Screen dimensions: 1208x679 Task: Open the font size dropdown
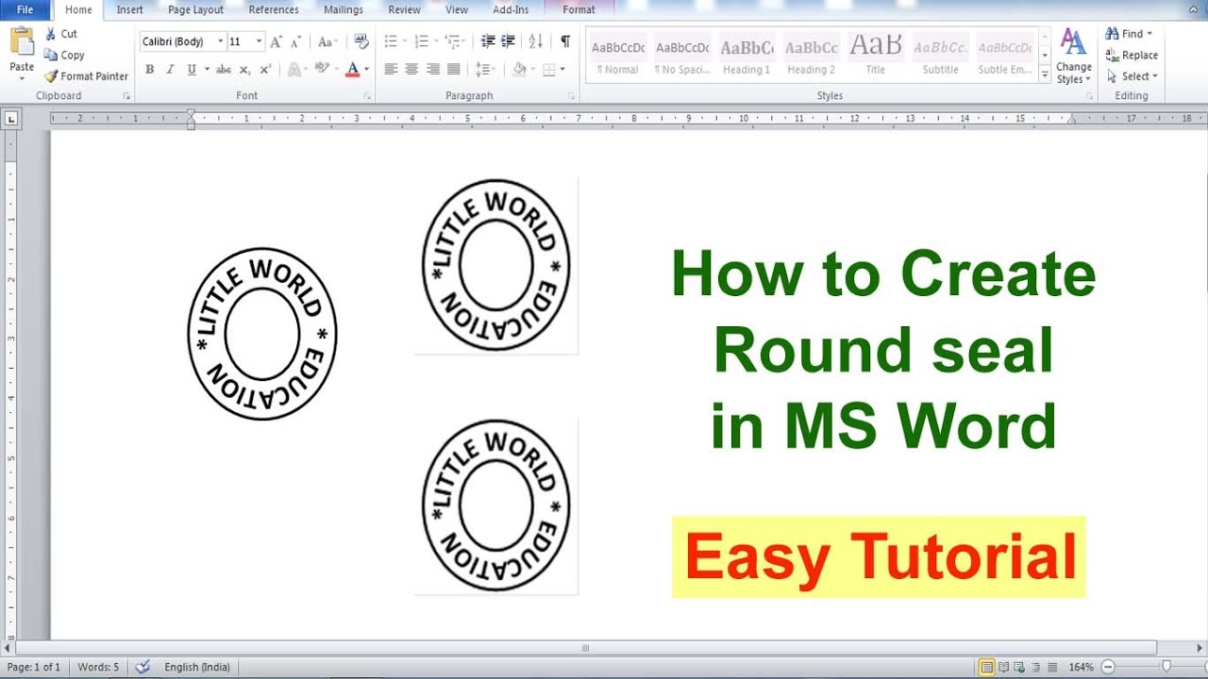coord(260,41)
